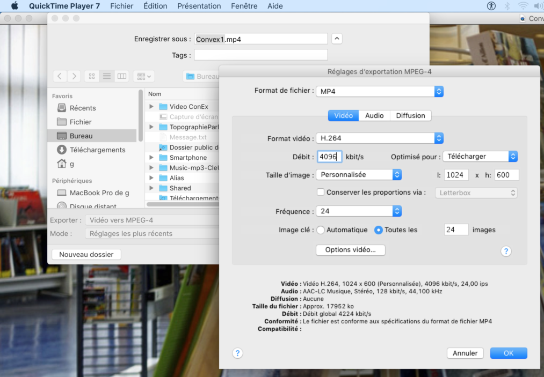The image size is (544, 377).
Task: Open the Fréquence combo box arrow
Action: click(397, 211)
